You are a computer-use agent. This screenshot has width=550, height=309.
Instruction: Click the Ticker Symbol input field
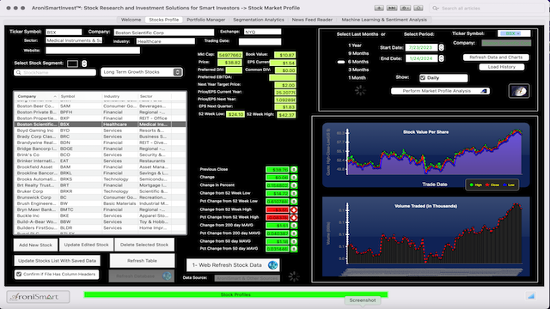64,32
